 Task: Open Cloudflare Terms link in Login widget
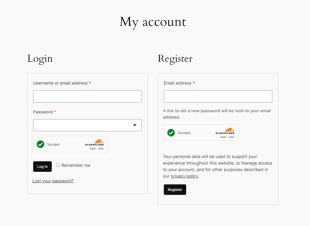(x=101, y=148)
